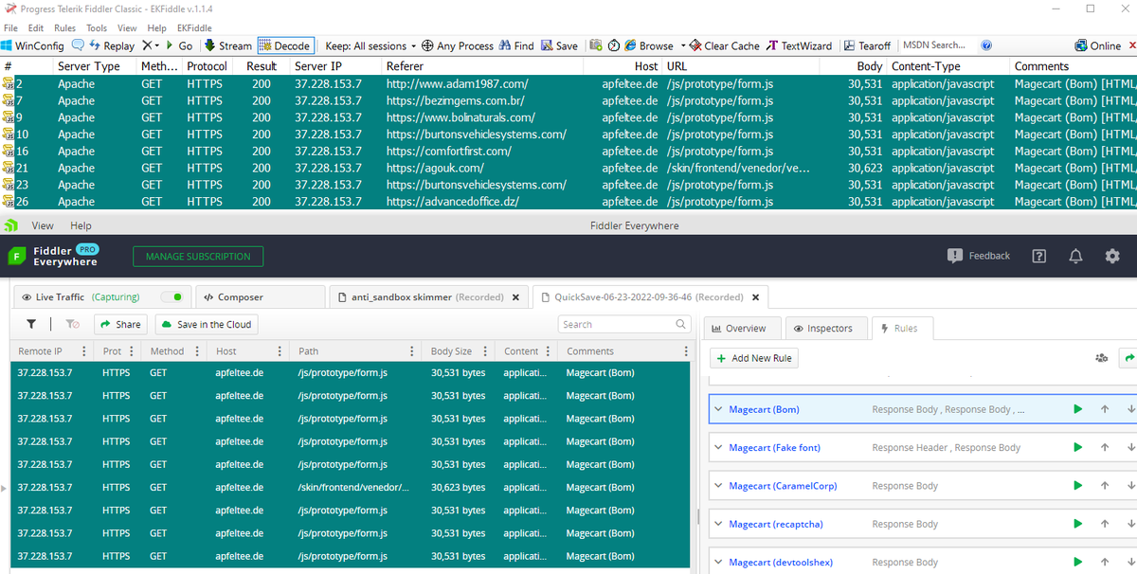The height and width of the screenshot is (574, 1137).
Task: Move the Magecart (CaramelCorp) rule down
Action: point(1131,486)
